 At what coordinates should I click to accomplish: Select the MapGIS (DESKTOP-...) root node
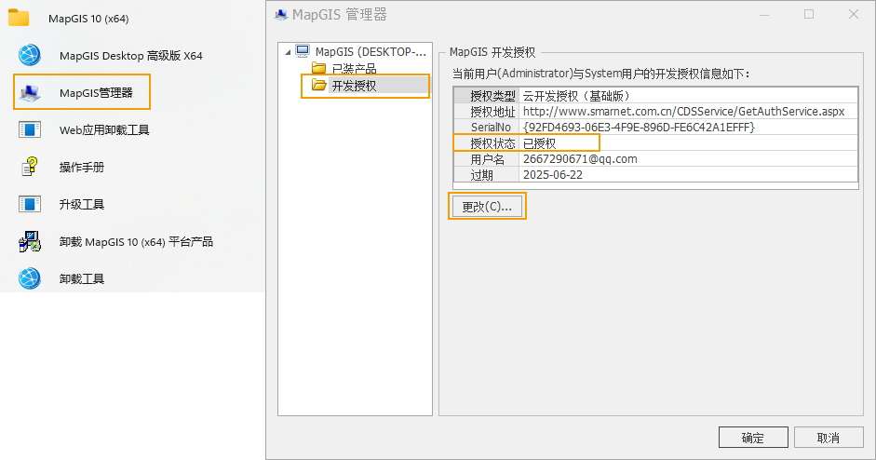click(371, 51)
